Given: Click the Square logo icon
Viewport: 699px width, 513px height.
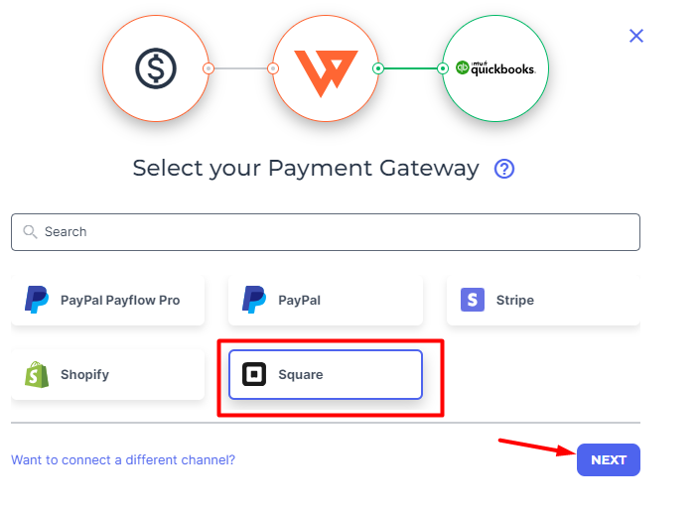Looking at the screenshot, I should click(254, 374).
